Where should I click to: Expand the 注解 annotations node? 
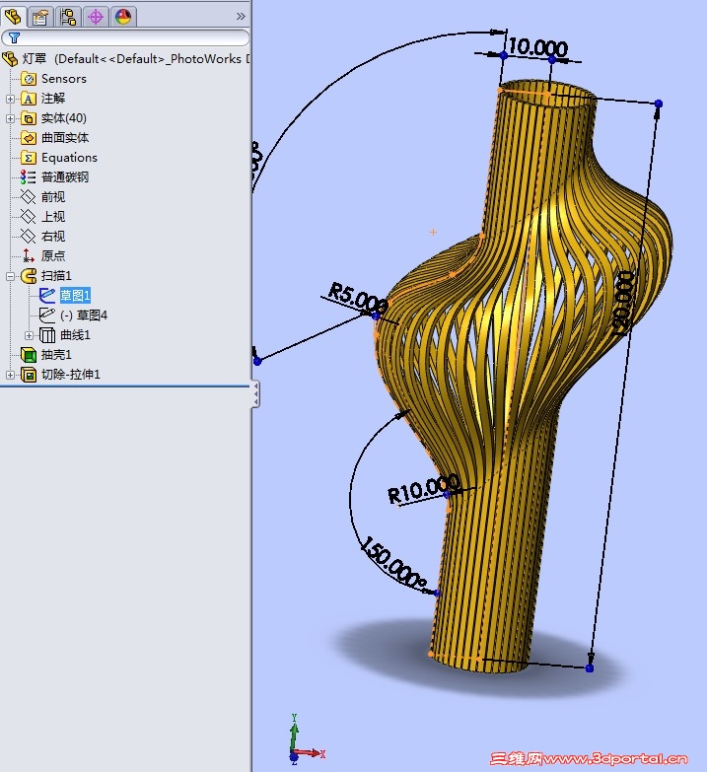tap(10, 99)
